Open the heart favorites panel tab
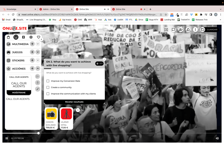224x145 pixels. (38, 37)
